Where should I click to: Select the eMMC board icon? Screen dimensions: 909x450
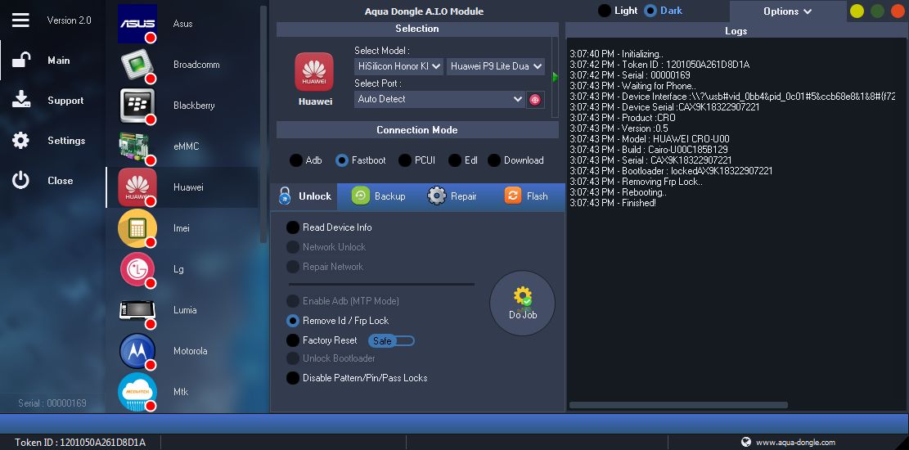(x=137, y=146)
